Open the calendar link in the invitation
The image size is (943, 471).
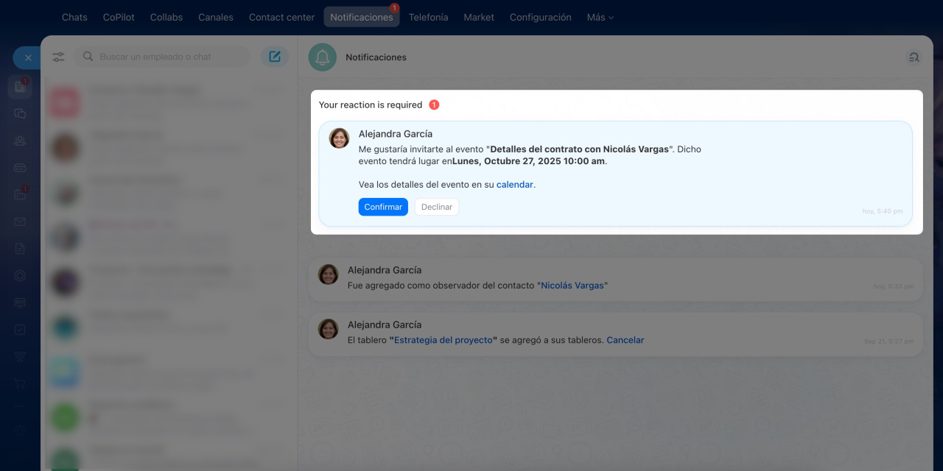pyautogui.click(x=514, y=185)
